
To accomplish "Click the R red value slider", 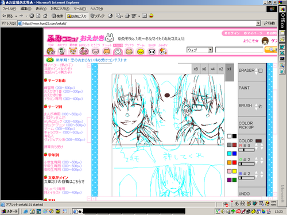I will pos(247,150).
